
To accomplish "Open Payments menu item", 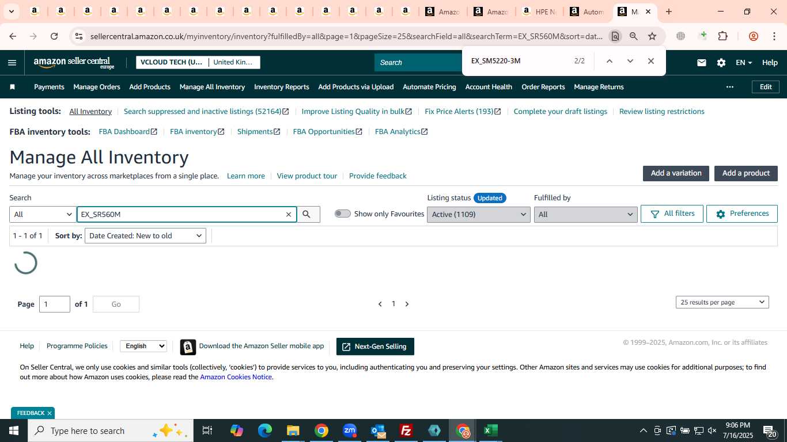I will click(x=49, y=87).
